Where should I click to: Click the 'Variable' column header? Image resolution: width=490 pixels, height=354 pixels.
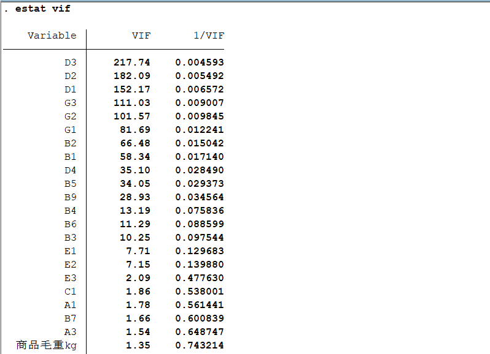click(x=52, y=36)
